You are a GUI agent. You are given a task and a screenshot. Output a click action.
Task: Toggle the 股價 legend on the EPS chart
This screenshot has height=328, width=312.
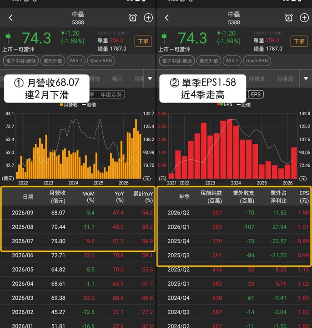click(x=244, y=105)
